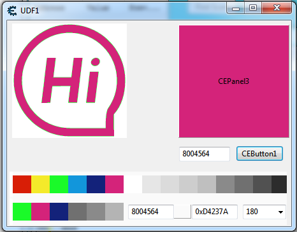Click the 8004564 field beside CEButton1

point(205,154)
